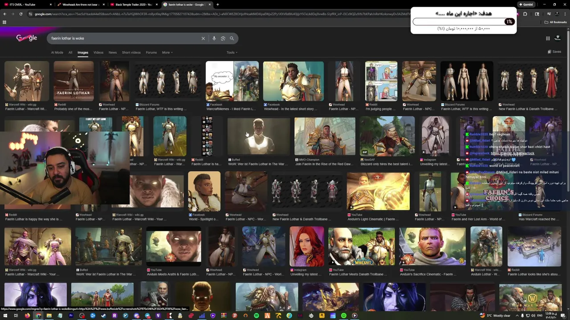Image resolution: width=570 pixels, height=320 pixels.
Task: Expand the Tools dropdown
Action: (231, 52)
